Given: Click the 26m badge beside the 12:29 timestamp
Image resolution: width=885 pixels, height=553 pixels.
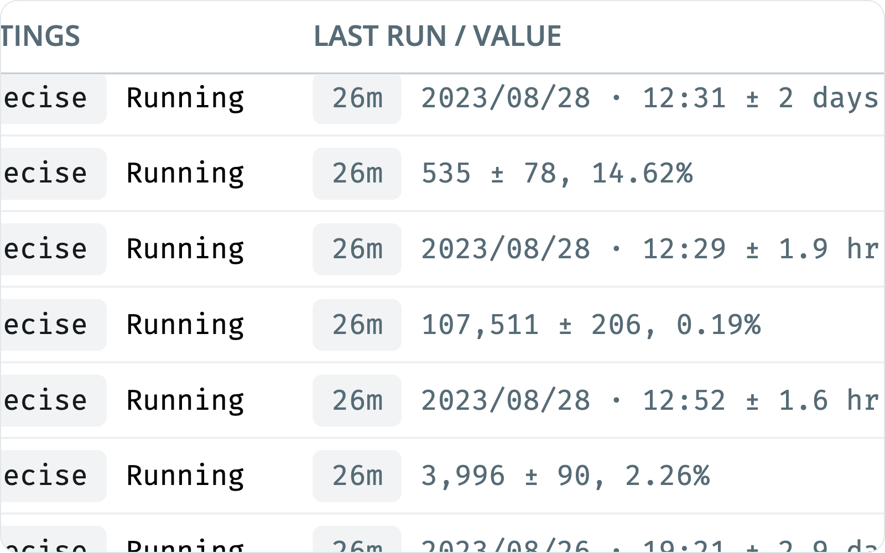Looking at the screenshot, I should [x=357, y=249].
